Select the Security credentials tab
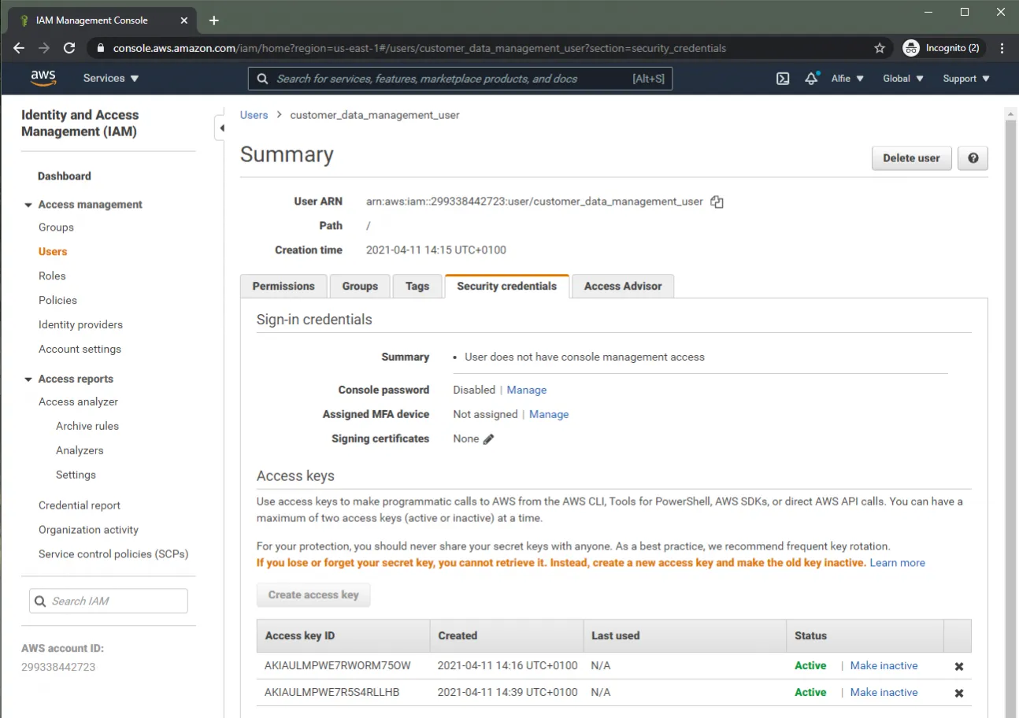 (x=507, y=287)
